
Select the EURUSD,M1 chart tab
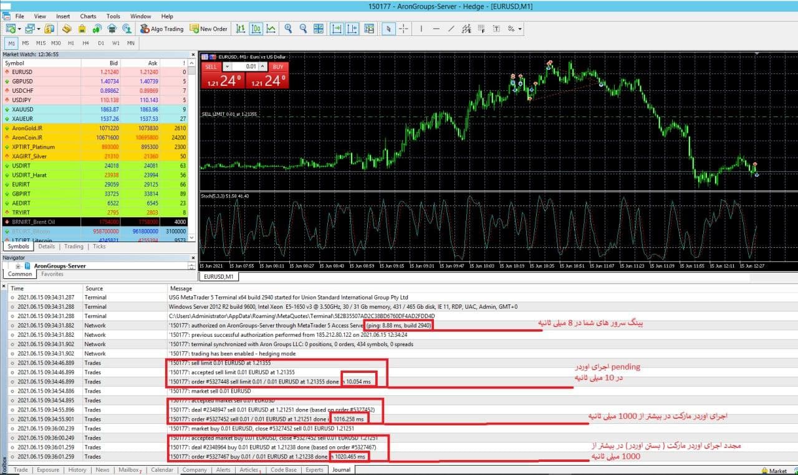218,276
